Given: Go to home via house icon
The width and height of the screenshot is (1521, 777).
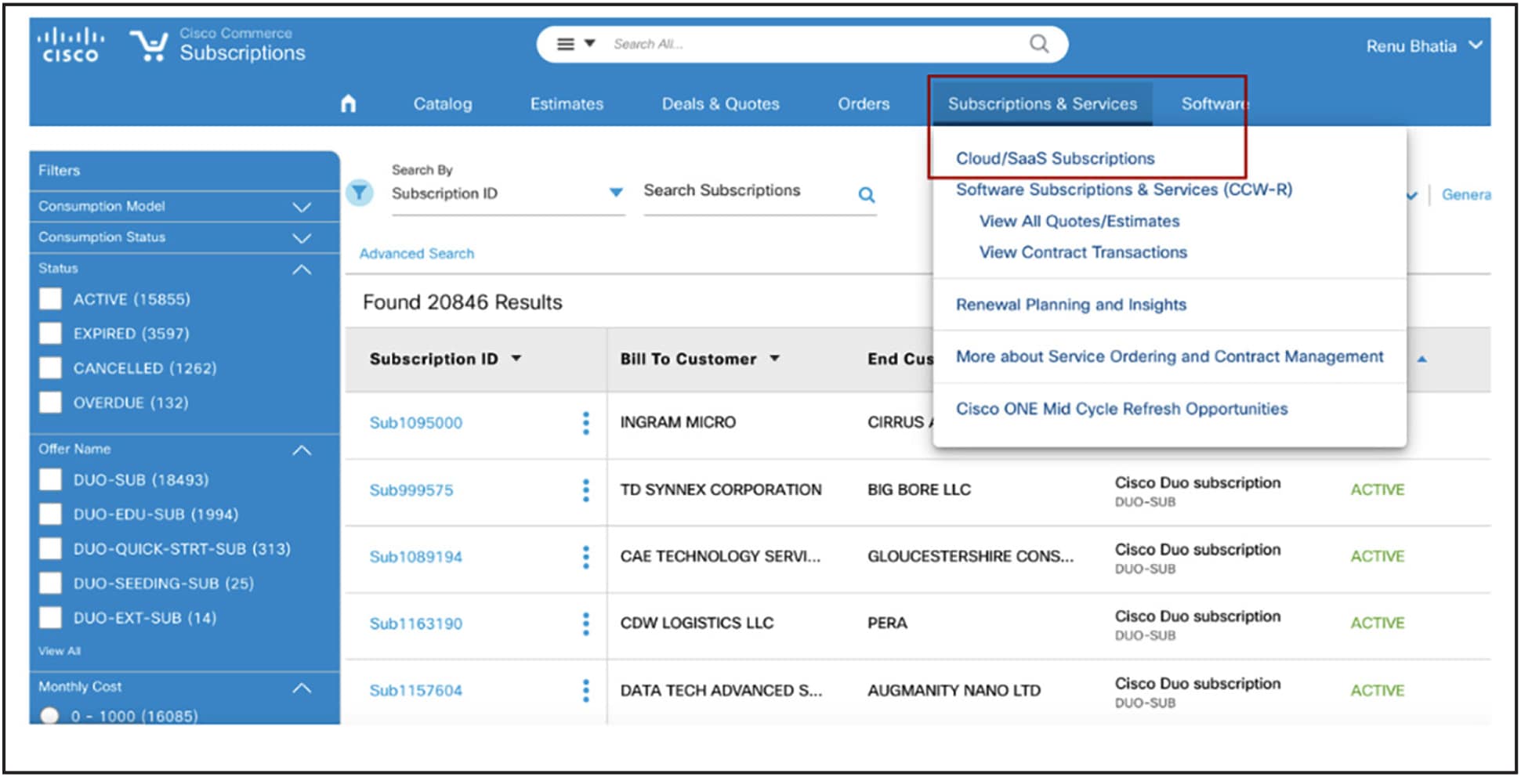Looking at the screenshot, I should click(x=349, y=103).
